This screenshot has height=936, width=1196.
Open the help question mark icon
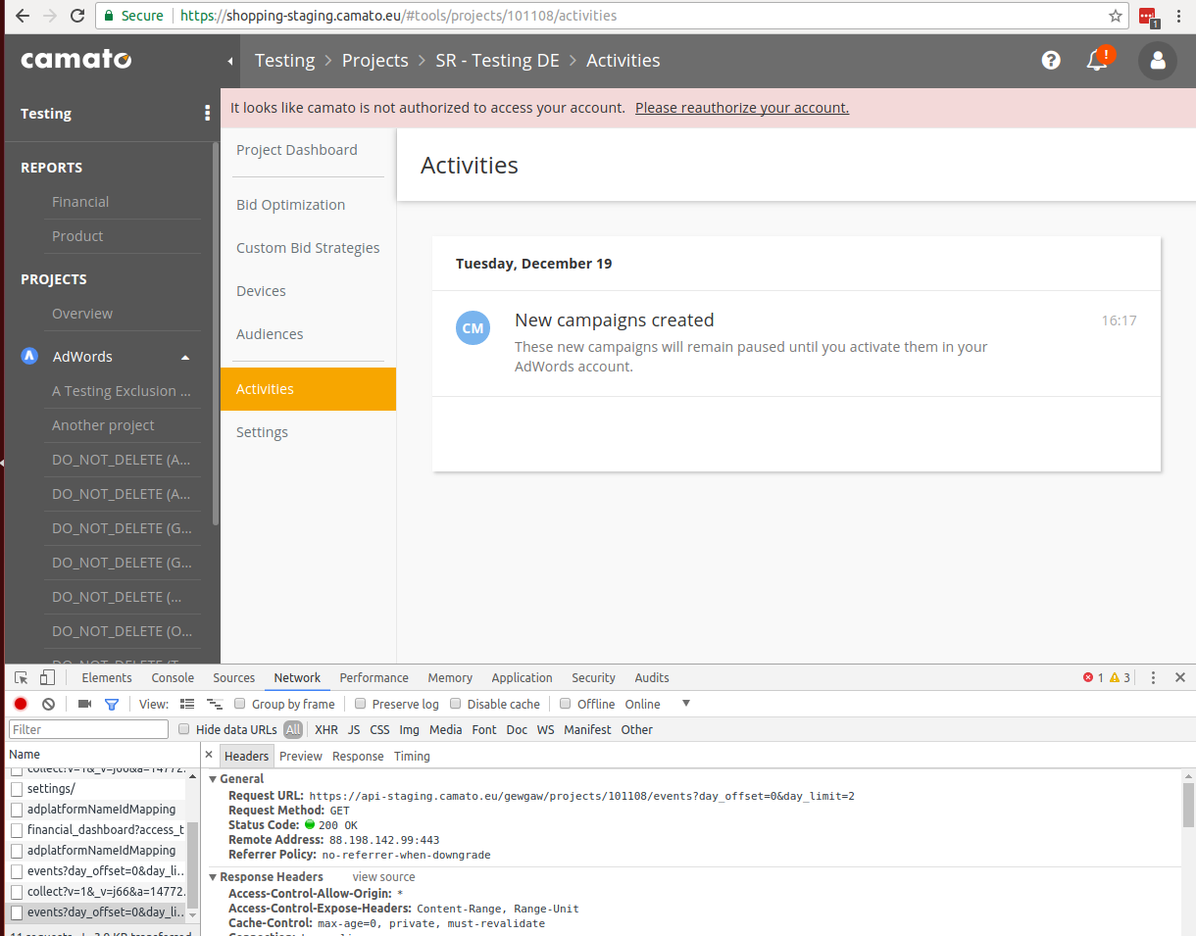(x=1051, y=61)
